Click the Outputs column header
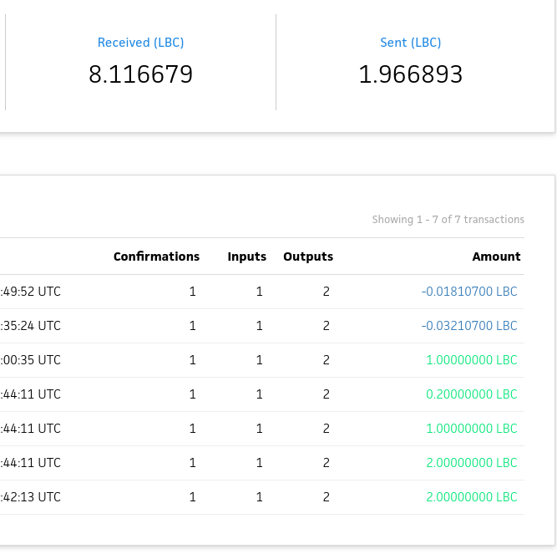This screenshot has height=559, width=557. click(308, 257)
